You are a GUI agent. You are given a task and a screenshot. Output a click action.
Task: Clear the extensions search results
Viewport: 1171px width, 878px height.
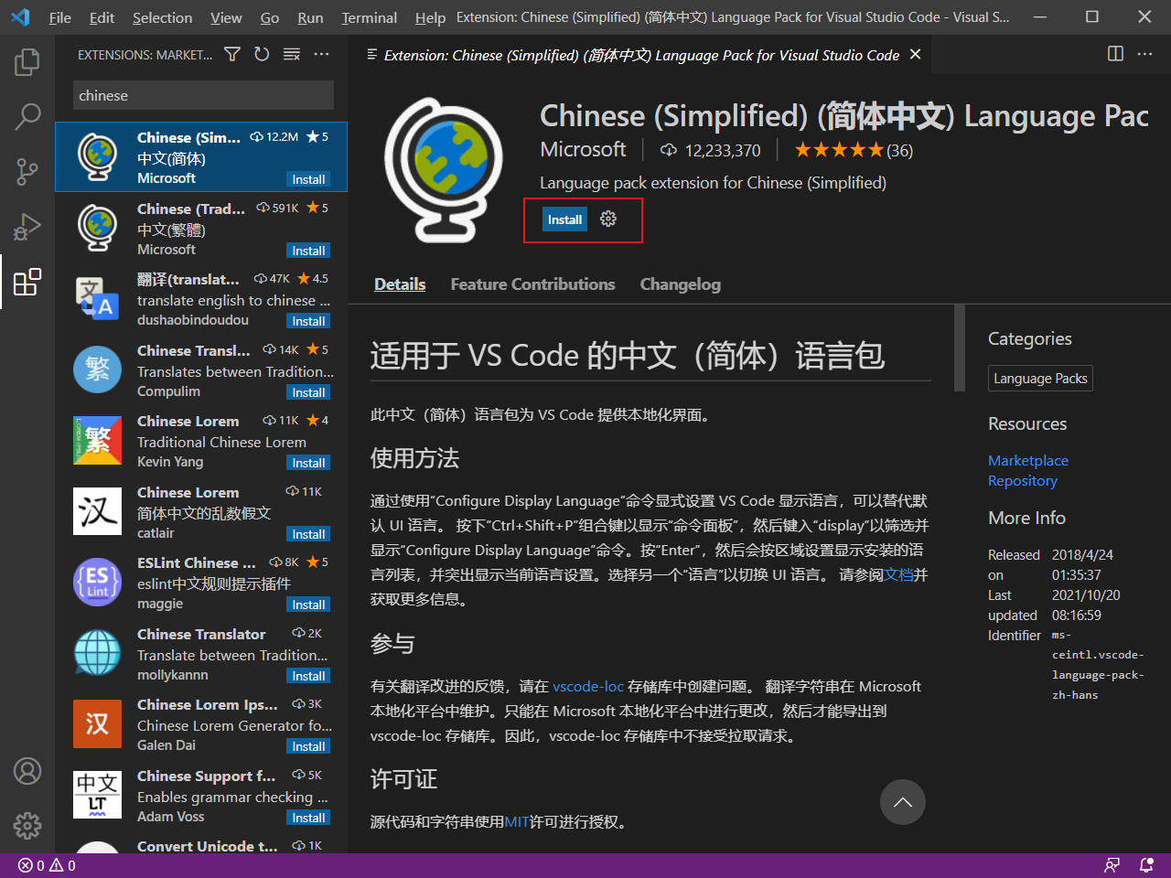291,54
